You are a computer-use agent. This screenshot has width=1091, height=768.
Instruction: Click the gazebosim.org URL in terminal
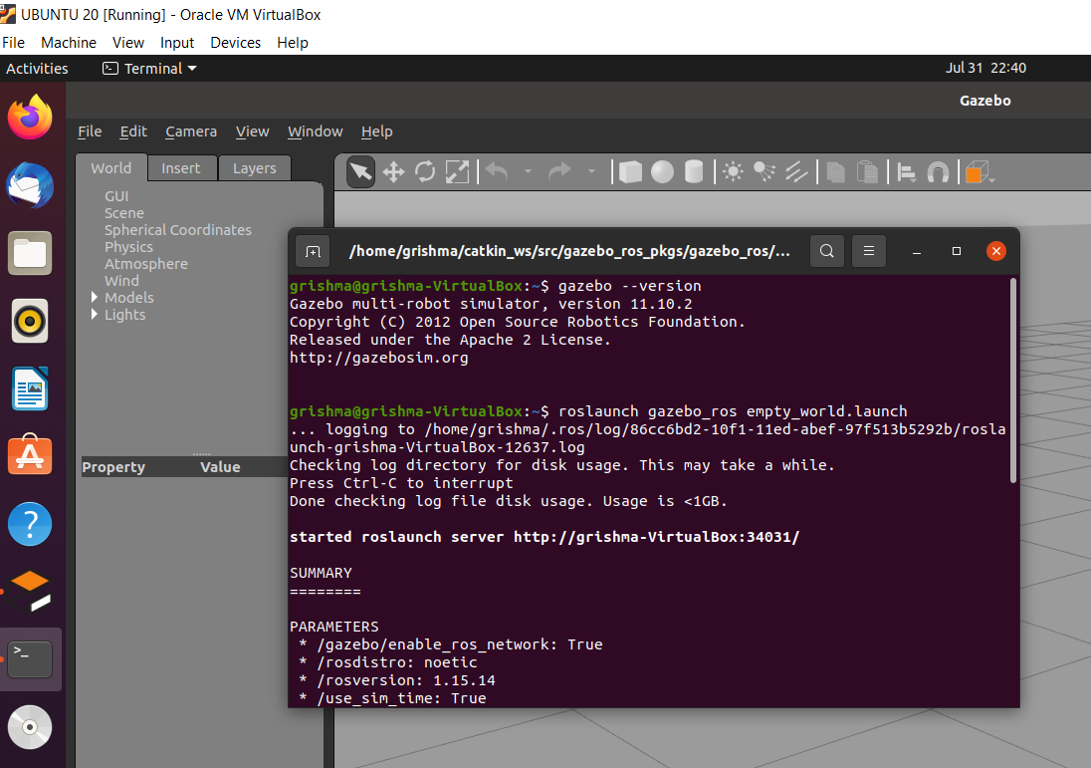pos(378,358)
